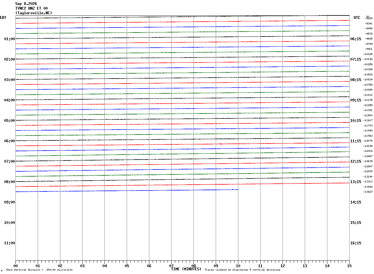This screenshot has width=374, height=274.
Task: Click the TVNC2 HNZ ET 00 station label
Action: (x=32, y=8)
